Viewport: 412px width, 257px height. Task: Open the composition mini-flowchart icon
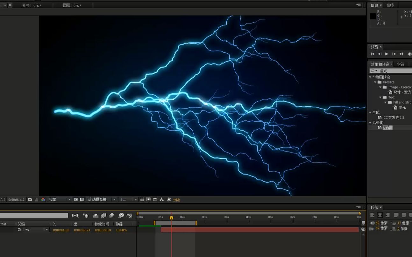point(75,215)
